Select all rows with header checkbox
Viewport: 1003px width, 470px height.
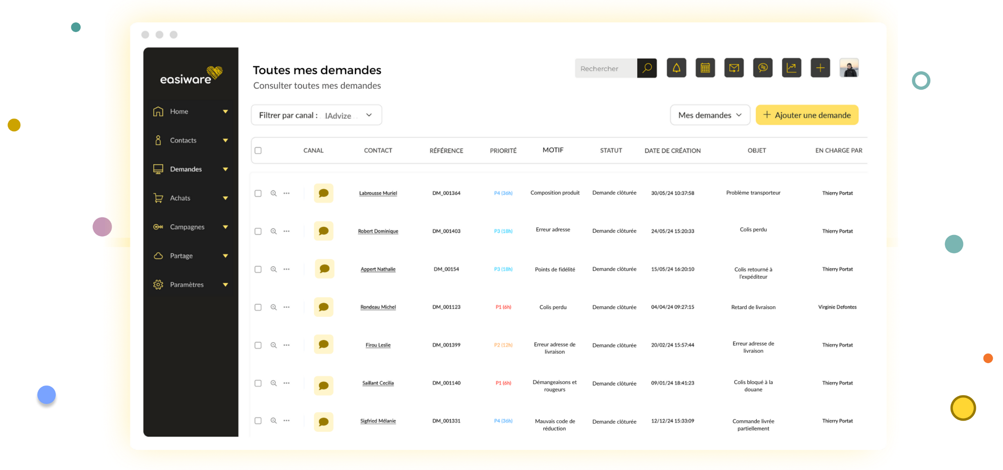(x=258, y=150)
